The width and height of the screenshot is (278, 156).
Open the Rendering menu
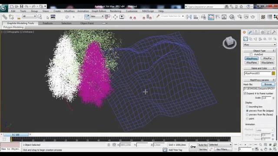pos(116,11)
